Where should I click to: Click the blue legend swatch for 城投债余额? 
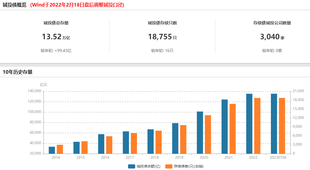pyautogui.click(x=131, y=166)
